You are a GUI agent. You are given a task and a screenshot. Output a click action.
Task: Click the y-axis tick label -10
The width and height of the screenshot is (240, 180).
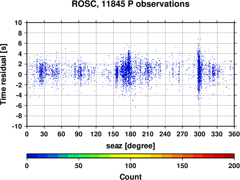[17, 126]
